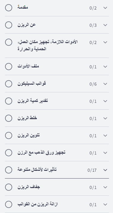Toggle completion circle for تقدير كمية الريزن
Image resolution: width=113 pixels, height=213 pixels.
pos(9,101)
